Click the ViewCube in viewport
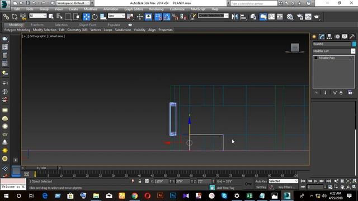The height and width of the screenshot is (201, 358). pos(295,47)
